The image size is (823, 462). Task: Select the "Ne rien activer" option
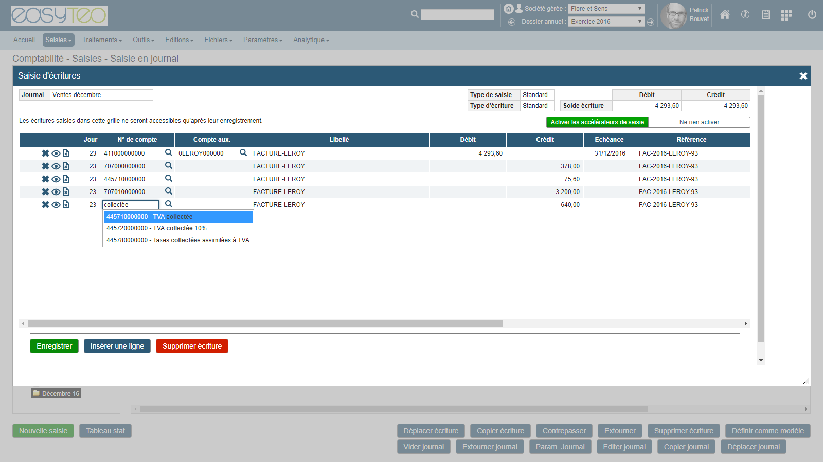[x=699, y=122]
